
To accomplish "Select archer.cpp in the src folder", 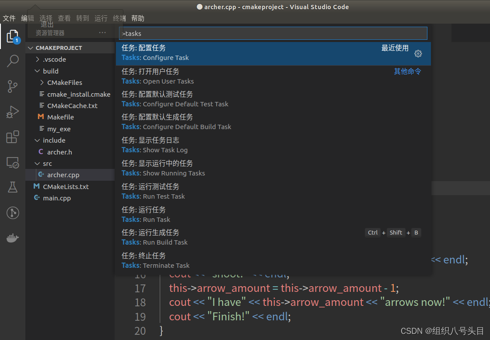I will 70,175.
